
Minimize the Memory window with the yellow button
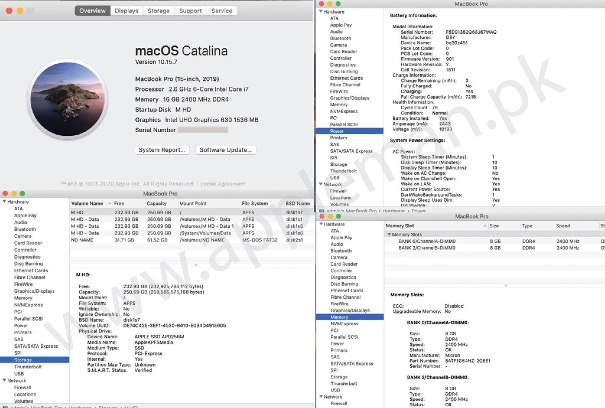click(330, 216)
